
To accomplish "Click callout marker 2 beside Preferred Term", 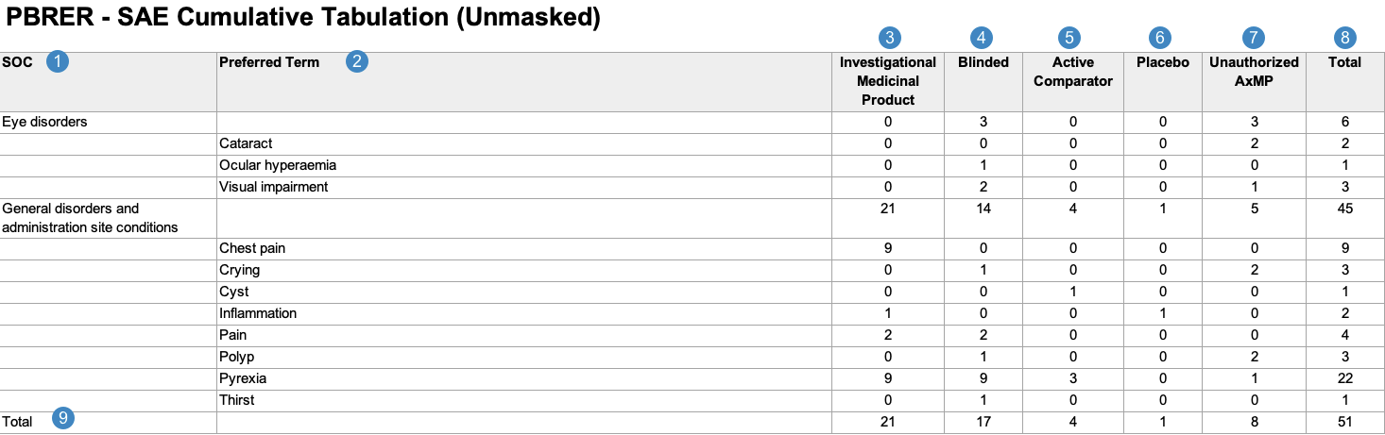I will point(356,62).
